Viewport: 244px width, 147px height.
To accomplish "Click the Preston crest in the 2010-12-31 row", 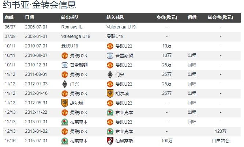I will point(65,65).
